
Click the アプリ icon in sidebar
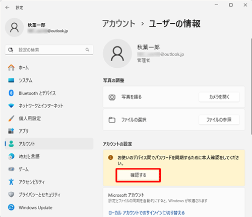click(11, 131)
